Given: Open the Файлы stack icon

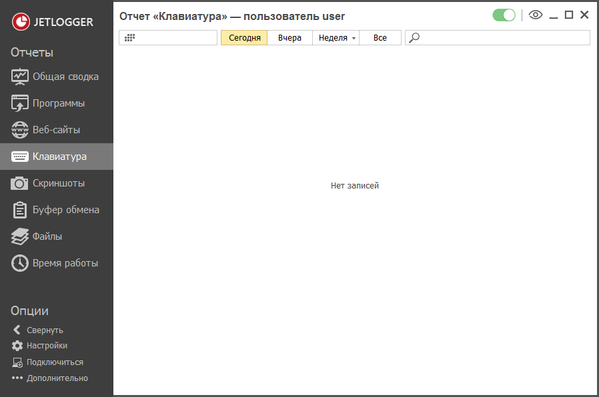Looking at the screenshot, I should pos(20,236).
